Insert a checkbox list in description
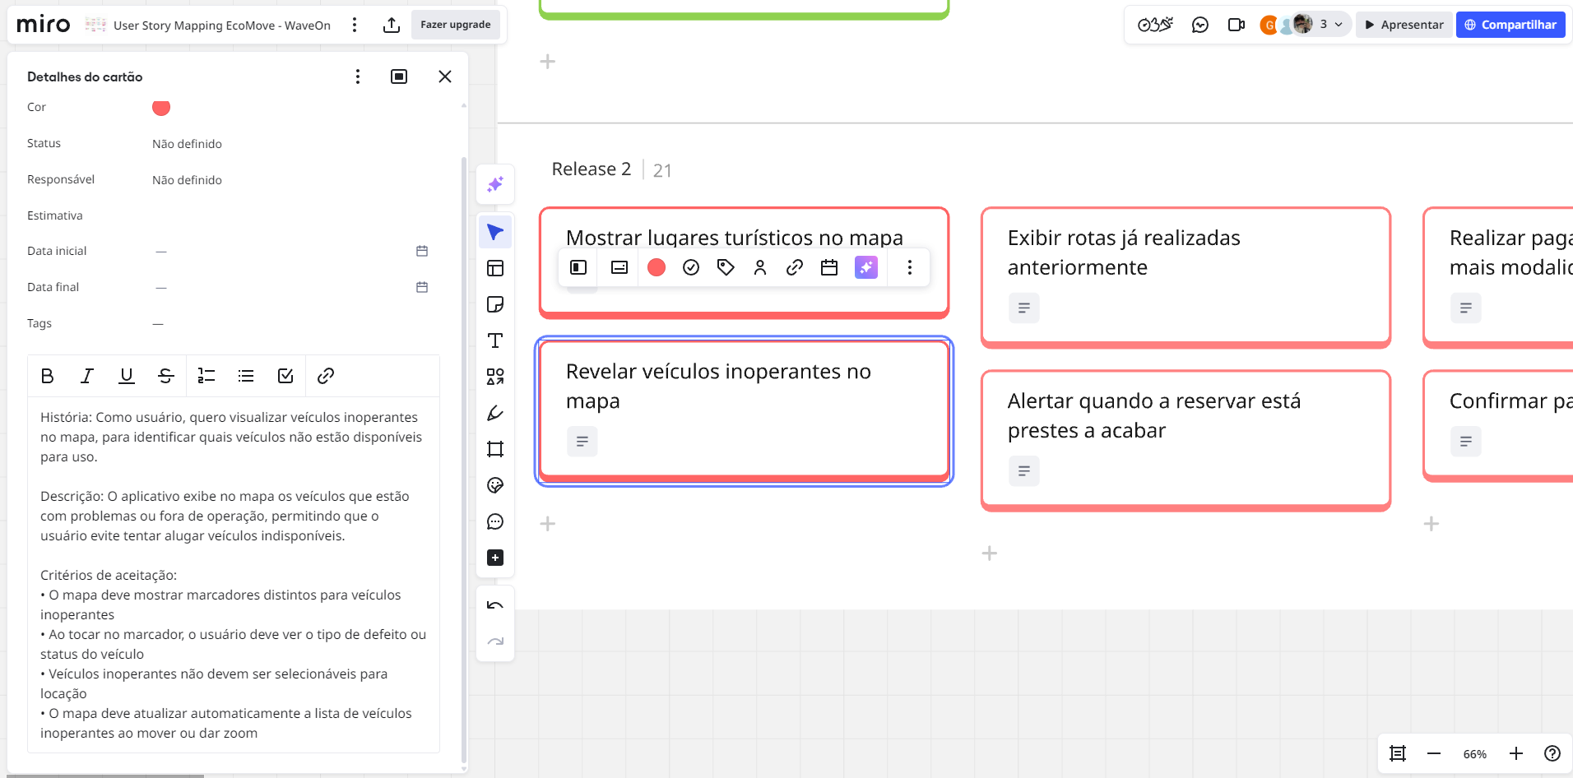This screenshot has height=778, width=1573. (285, 376)
